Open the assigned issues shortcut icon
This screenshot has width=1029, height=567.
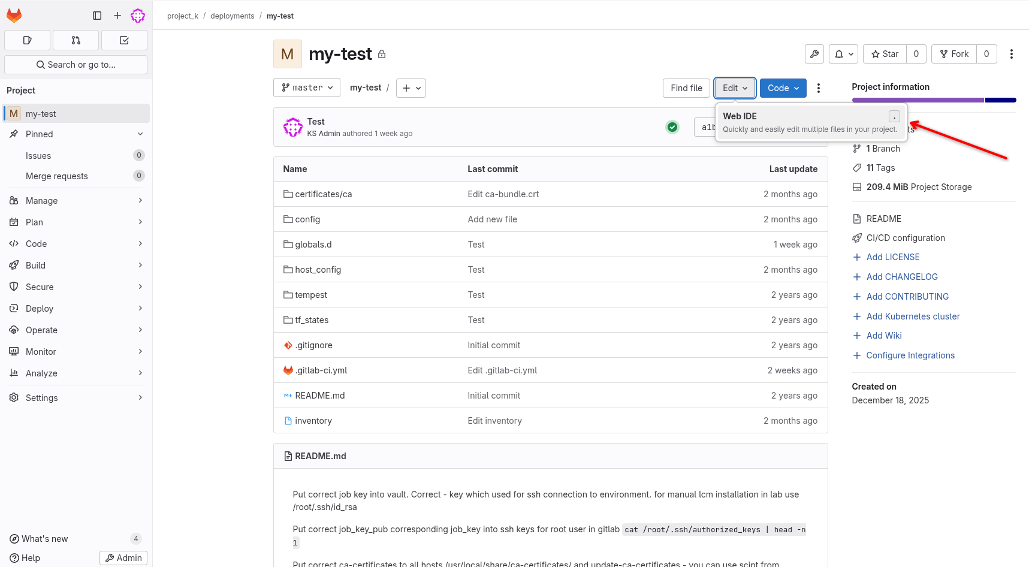pyautogui.click(x=27, y=40)
